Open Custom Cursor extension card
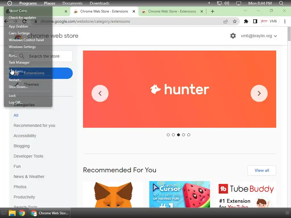 click(x=180, y=194)
